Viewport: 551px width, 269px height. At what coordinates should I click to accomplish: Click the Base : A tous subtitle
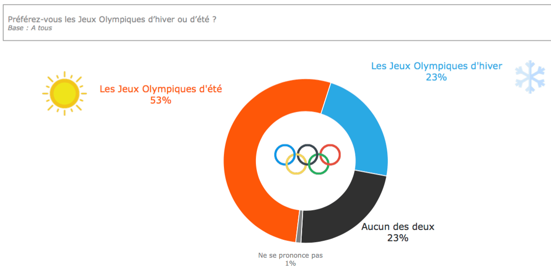click(30, 28)
